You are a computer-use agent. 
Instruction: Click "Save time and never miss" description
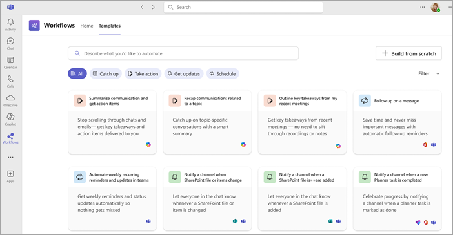tap(395, 127)
